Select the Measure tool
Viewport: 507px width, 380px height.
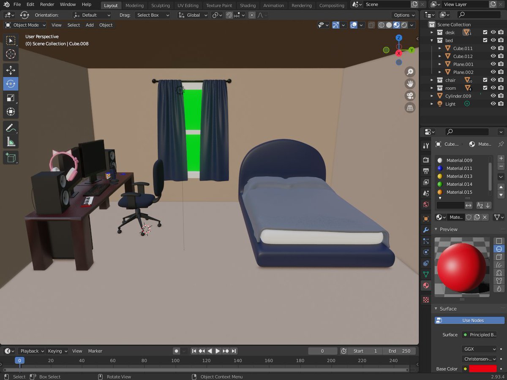[x=11, y=142]
